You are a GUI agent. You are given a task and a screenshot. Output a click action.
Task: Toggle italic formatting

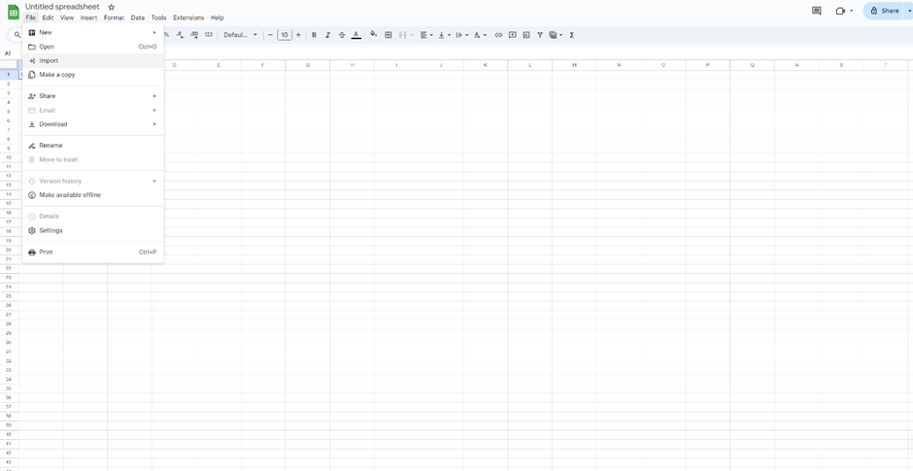click(328, 35)
